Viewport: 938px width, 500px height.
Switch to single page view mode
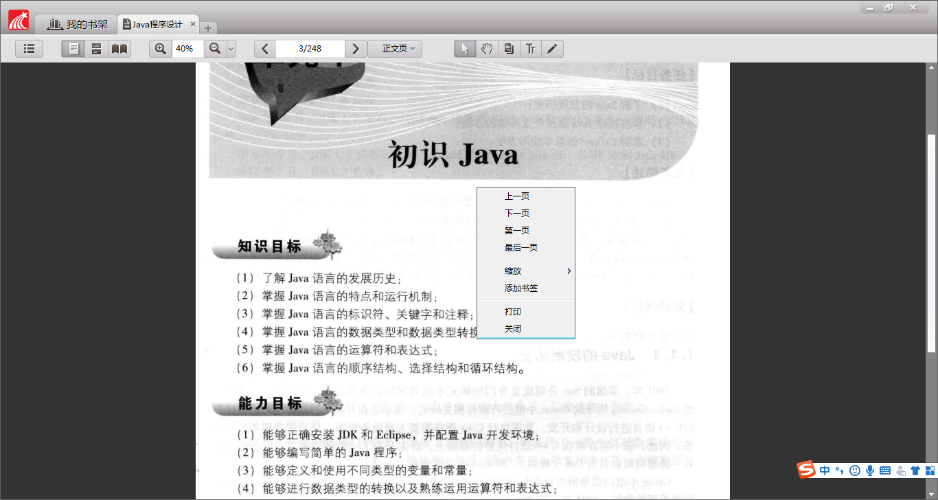click(x=73, y=49)
